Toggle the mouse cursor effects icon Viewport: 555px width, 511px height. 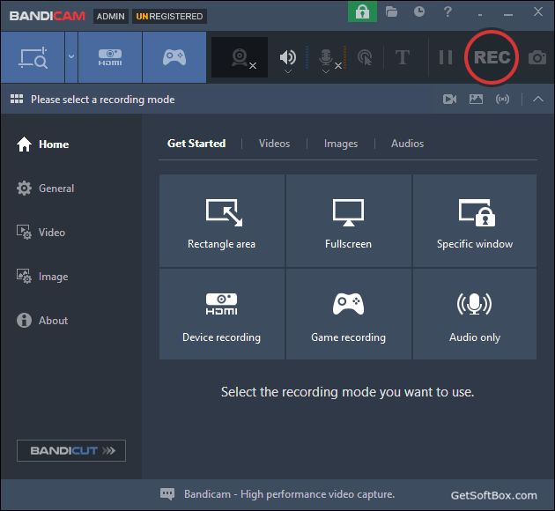point(365,57)
